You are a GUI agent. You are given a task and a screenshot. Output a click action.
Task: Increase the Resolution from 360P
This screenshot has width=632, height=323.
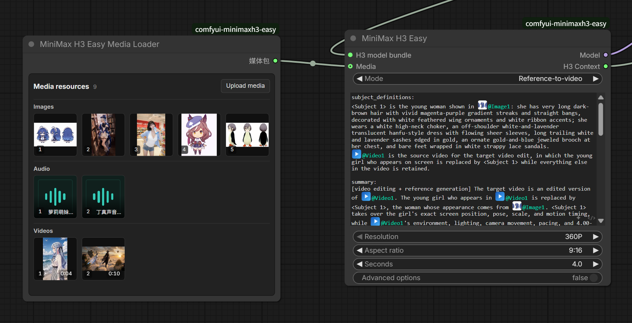click(x=596, y=237)
